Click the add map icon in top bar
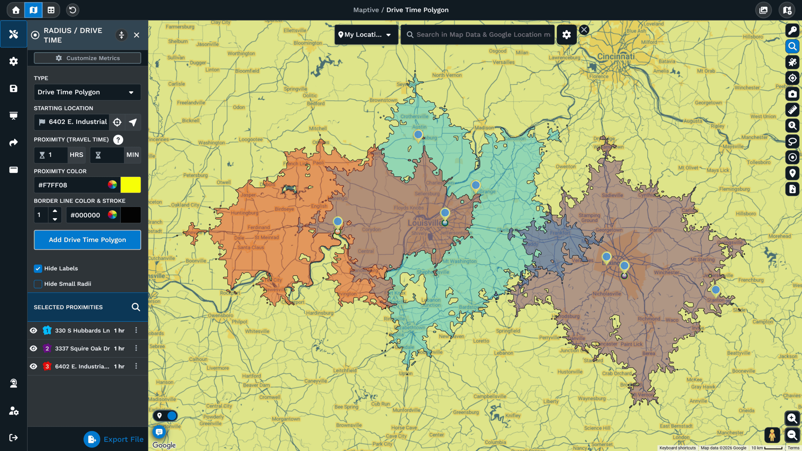 click(x=787, y=10)
